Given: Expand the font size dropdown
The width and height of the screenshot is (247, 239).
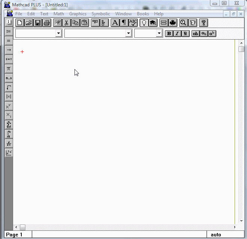Looking at the screenshot, I should coord(159,34).
